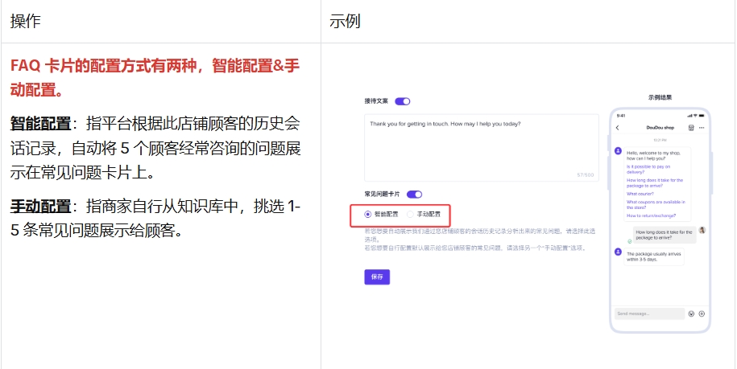Click the 'DouDou shop' chat title

point(660,128)
